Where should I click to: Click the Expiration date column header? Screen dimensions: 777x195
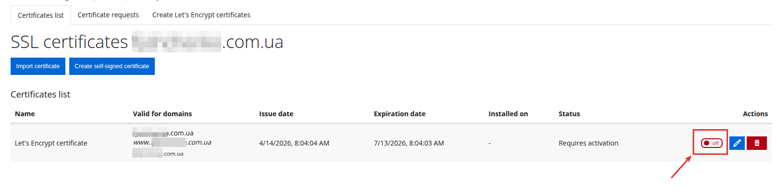(400, 114)
